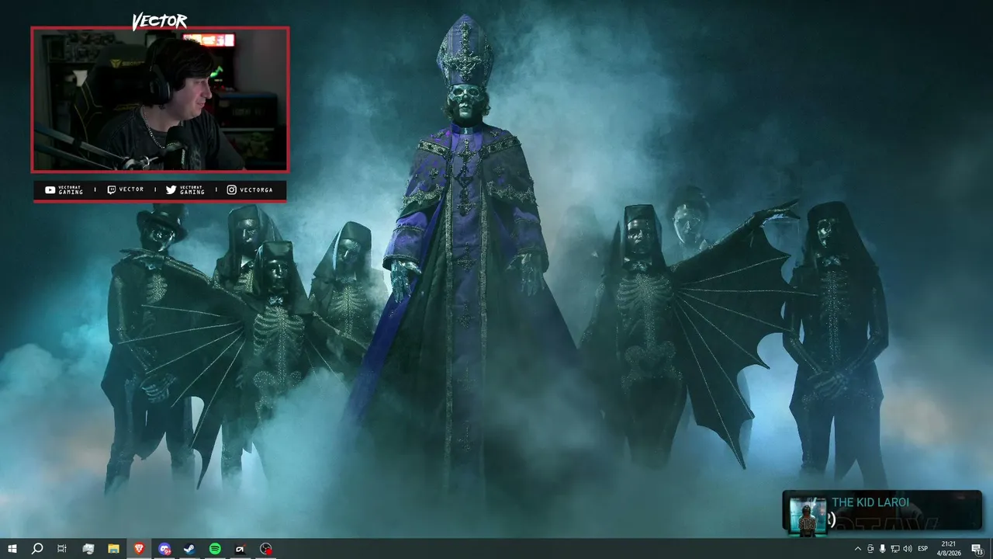993x559 pixels.
Task: Open the black-square app beside Spotify
Action: [x=240, y=549]
